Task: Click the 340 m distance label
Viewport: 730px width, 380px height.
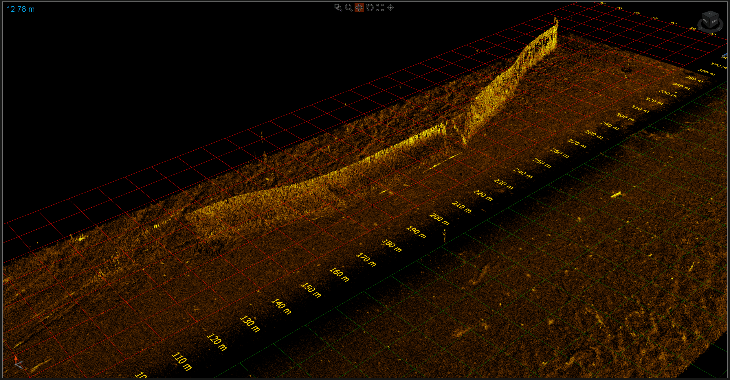Action: tap(681, 86)
